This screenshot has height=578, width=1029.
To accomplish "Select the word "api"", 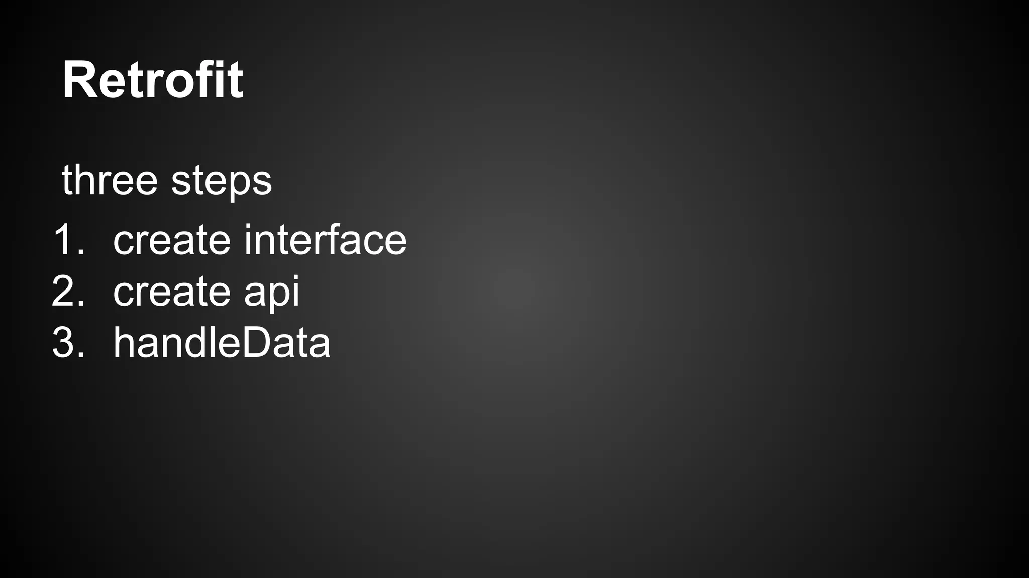I will click(x=271, y=293).
